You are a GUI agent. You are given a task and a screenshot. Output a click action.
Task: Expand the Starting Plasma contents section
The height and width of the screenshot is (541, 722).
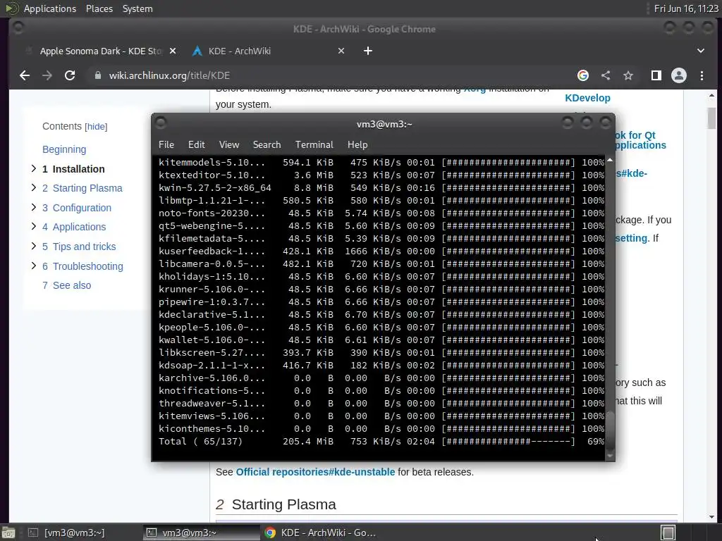pos(34,187)
